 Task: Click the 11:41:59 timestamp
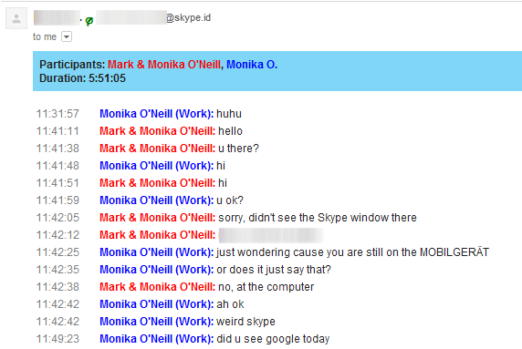click(57, 200)
